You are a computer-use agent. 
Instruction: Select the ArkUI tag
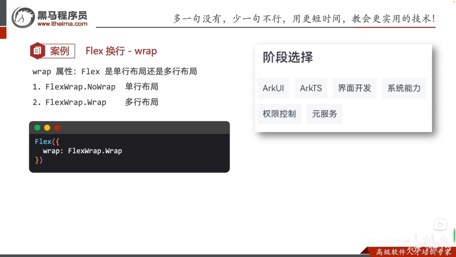tap(273, 88)
